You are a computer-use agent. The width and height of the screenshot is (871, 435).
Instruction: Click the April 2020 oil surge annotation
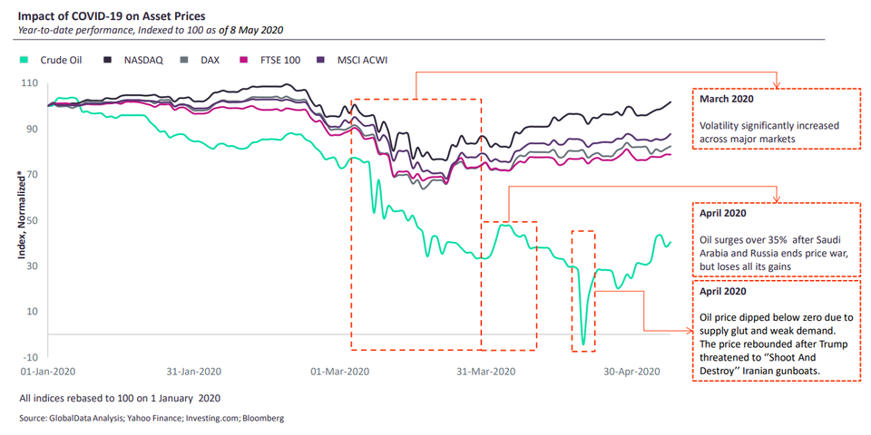click(777, 239)
